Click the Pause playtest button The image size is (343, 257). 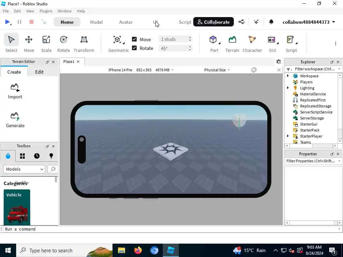[x=19, y=22]
